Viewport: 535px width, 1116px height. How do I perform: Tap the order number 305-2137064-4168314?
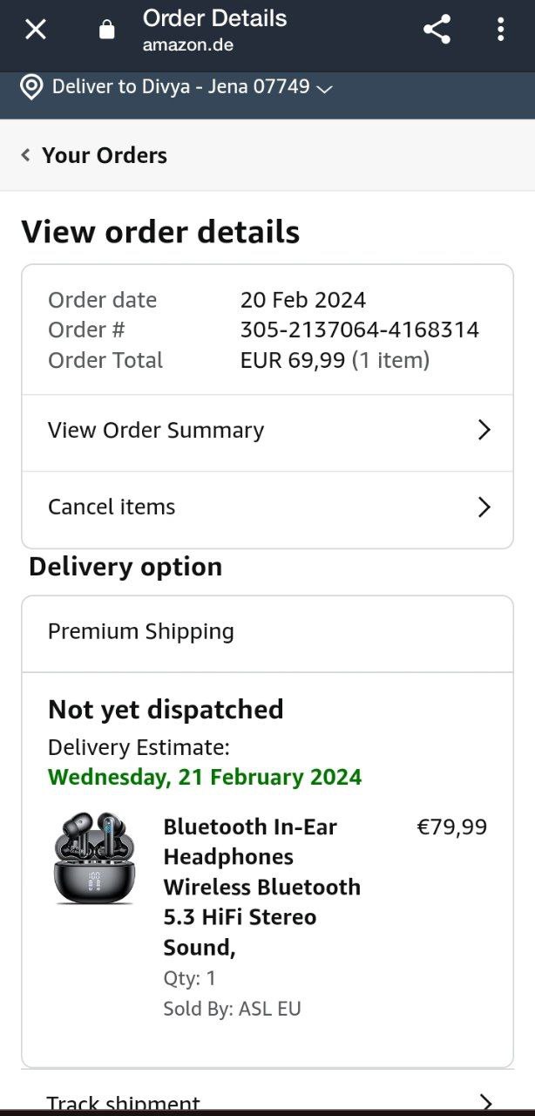pos(359,330)
